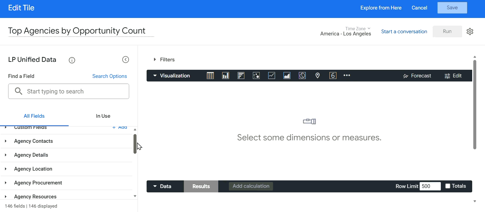The height and width of the screenshot is (212, 485).
Task: Collapse the field picker panel
Action: pyautogui.click(x=126, y=60)
